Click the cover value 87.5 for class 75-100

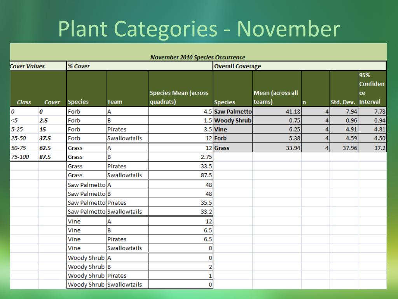coord(52,157)
